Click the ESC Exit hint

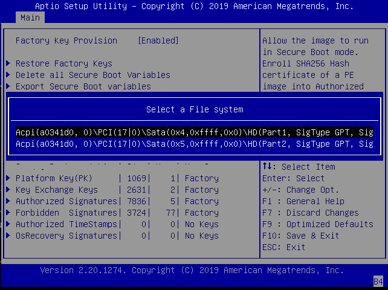[x=283, y=247]
